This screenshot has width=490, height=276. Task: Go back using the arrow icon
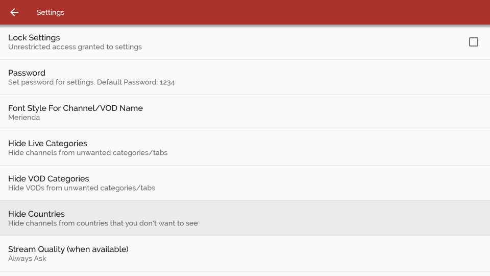coord(14,12)
